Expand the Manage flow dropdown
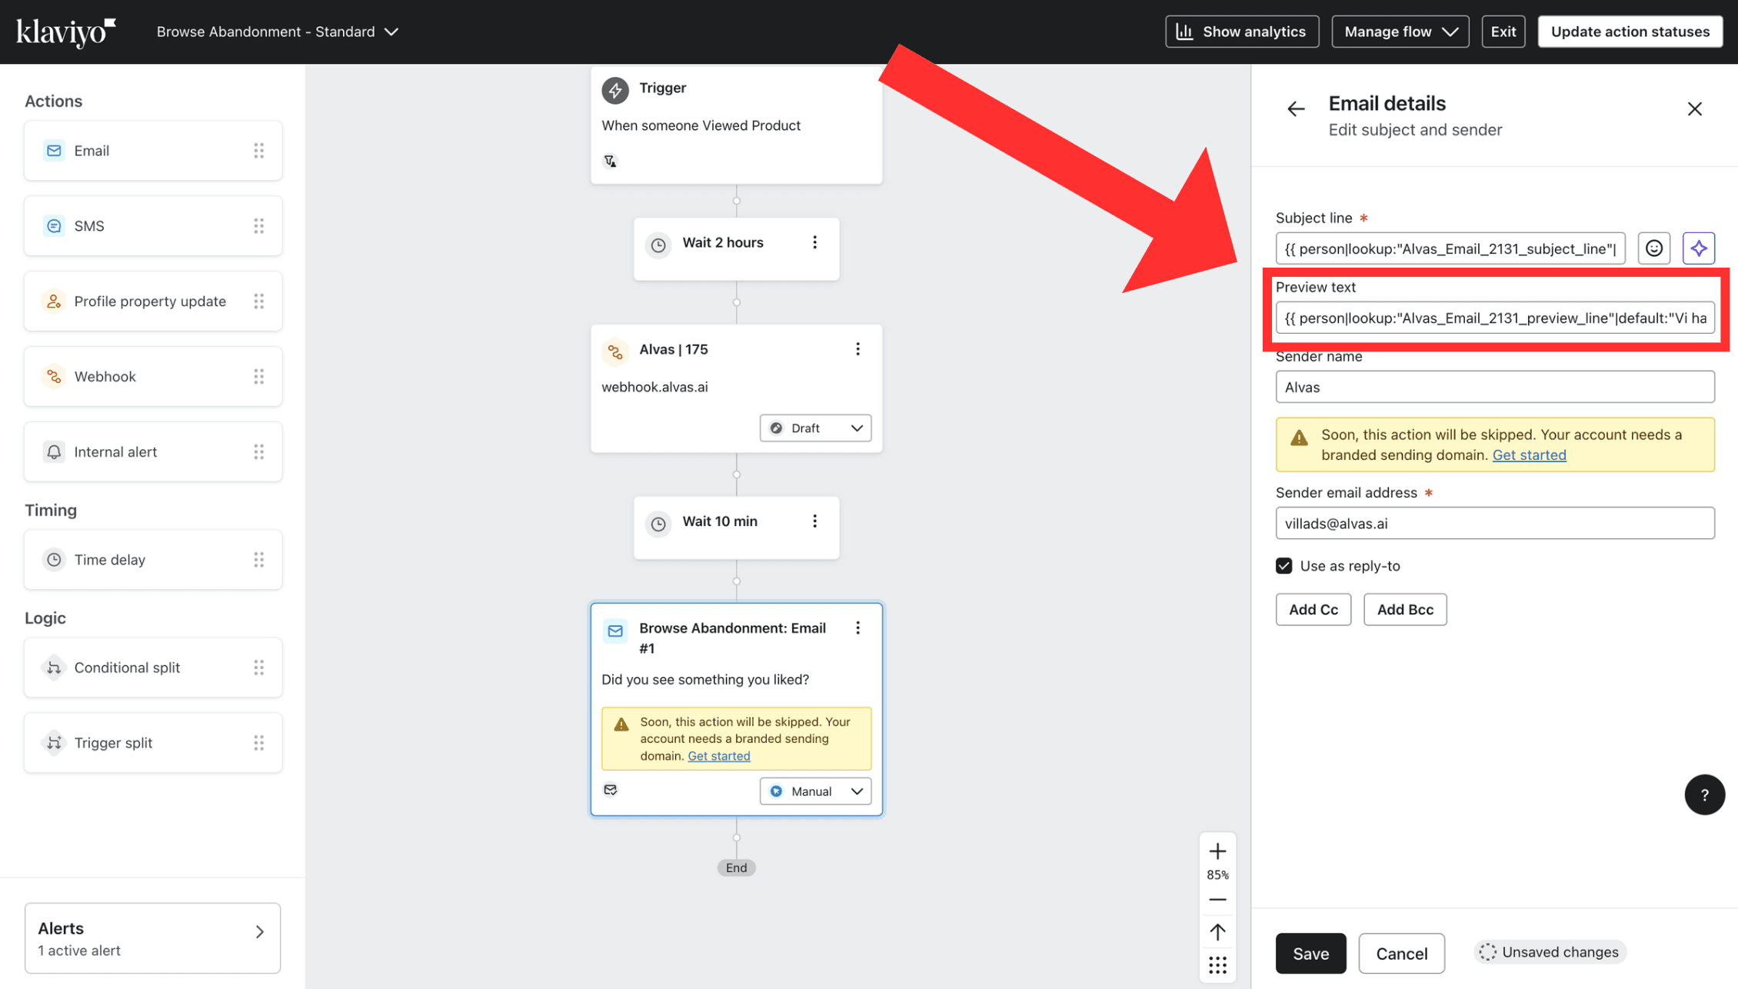The width and height of the screenshot is (1738, 989). pyautogui.click(x=1400, y=32)
